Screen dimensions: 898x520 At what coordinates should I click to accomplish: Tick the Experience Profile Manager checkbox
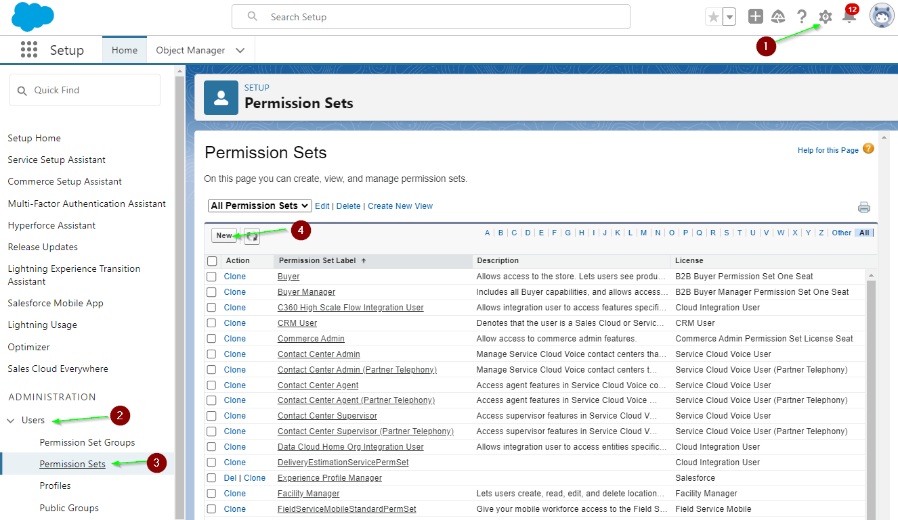pos(212,478)
